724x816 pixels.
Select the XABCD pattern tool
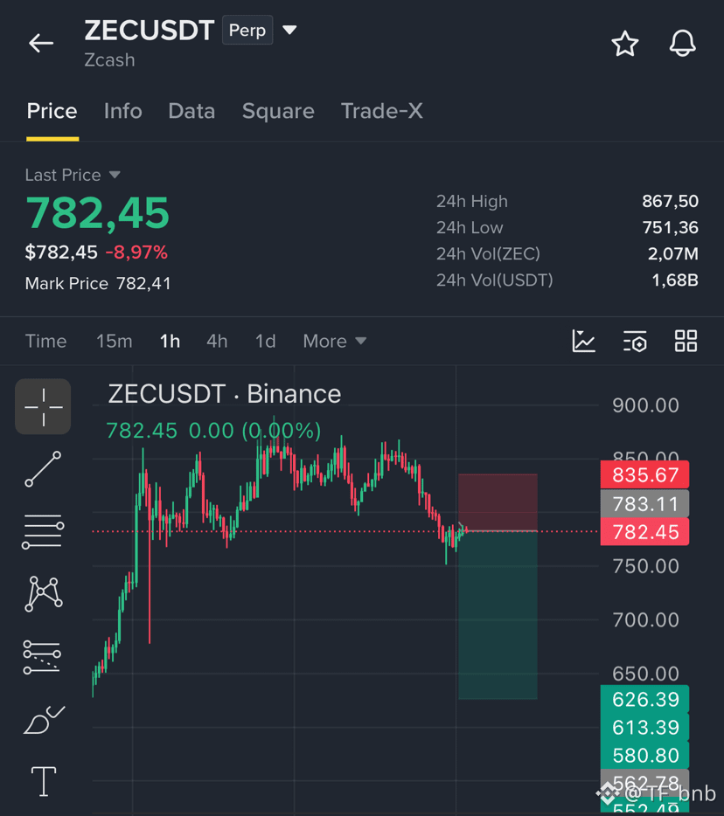(x=44, y=594)
